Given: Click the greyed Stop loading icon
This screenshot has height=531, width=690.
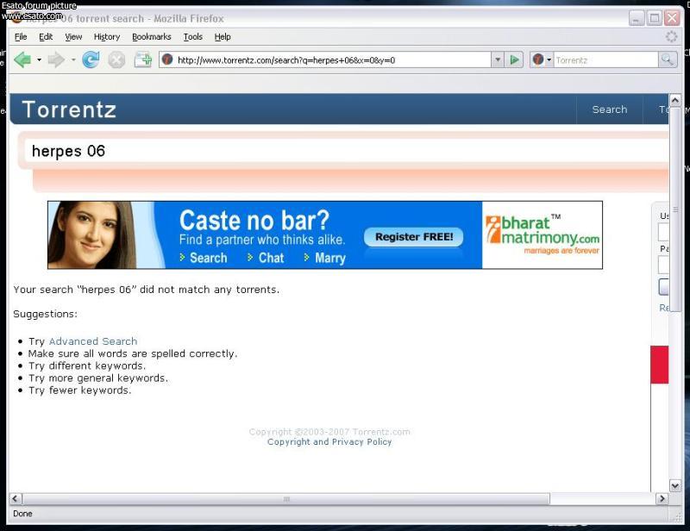Looking at the screenshot, I should click(116, 59).
